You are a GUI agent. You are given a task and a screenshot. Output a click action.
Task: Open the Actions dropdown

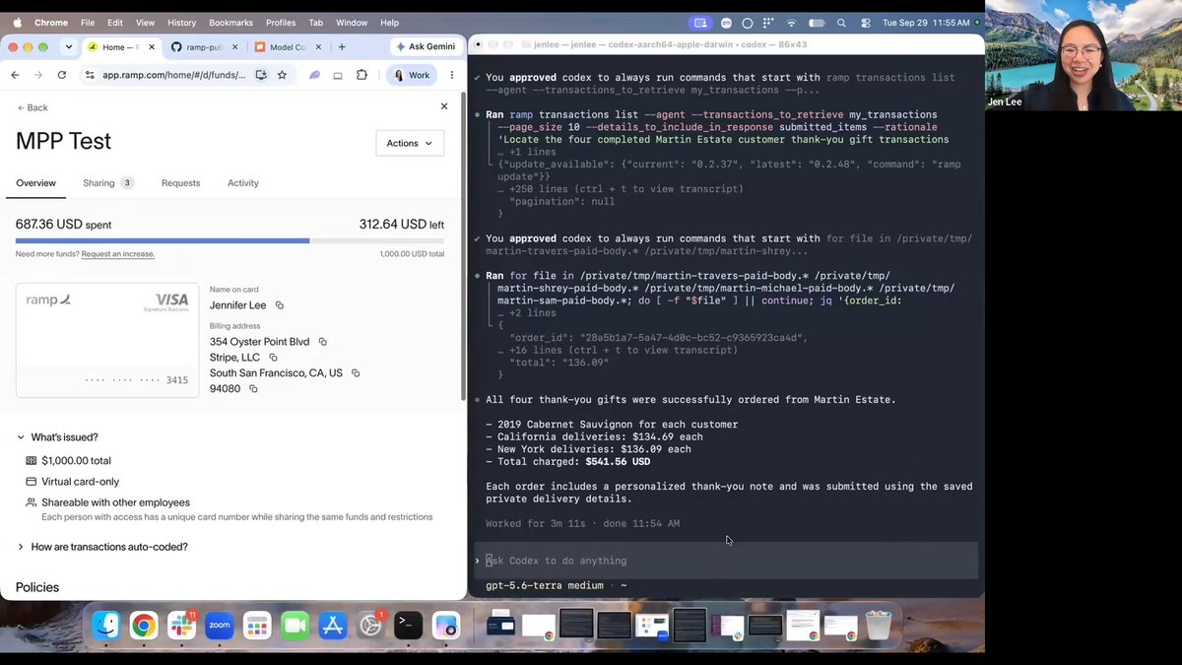tap(410, 143)
